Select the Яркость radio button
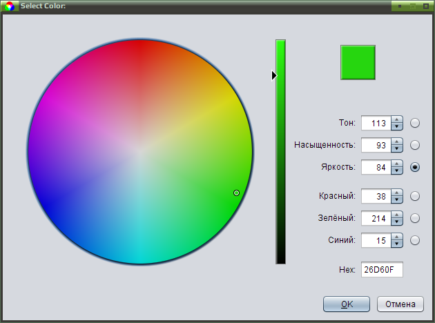Image resolution: width=435 pixels, height=323 pixels. point(415,167)
